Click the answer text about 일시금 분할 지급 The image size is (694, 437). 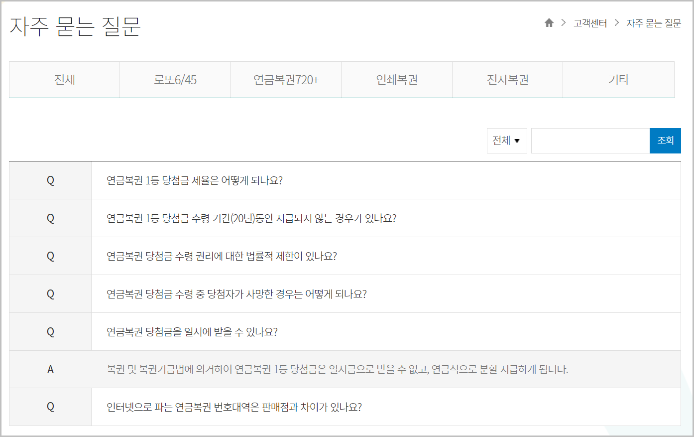coord(337,369)
